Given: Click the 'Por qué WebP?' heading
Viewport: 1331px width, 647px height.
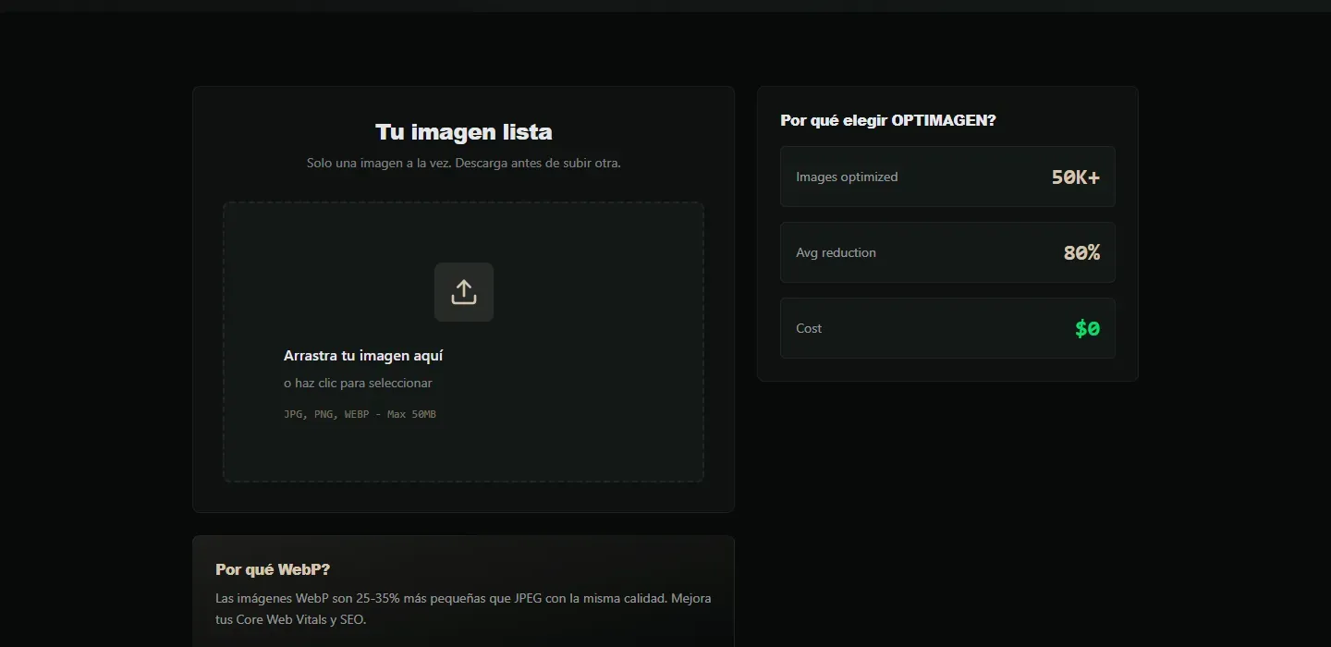Looking at the screenshot, I should pos(273,569).
